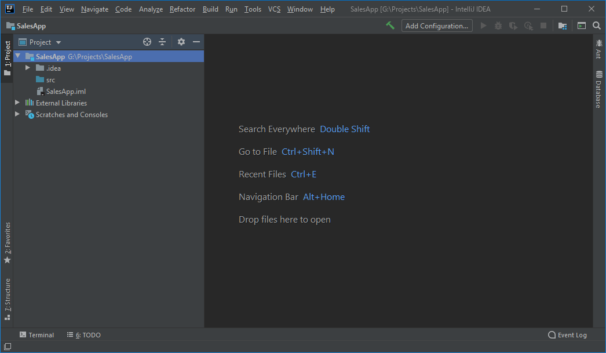Select Scratches and Consoles node

108,114
